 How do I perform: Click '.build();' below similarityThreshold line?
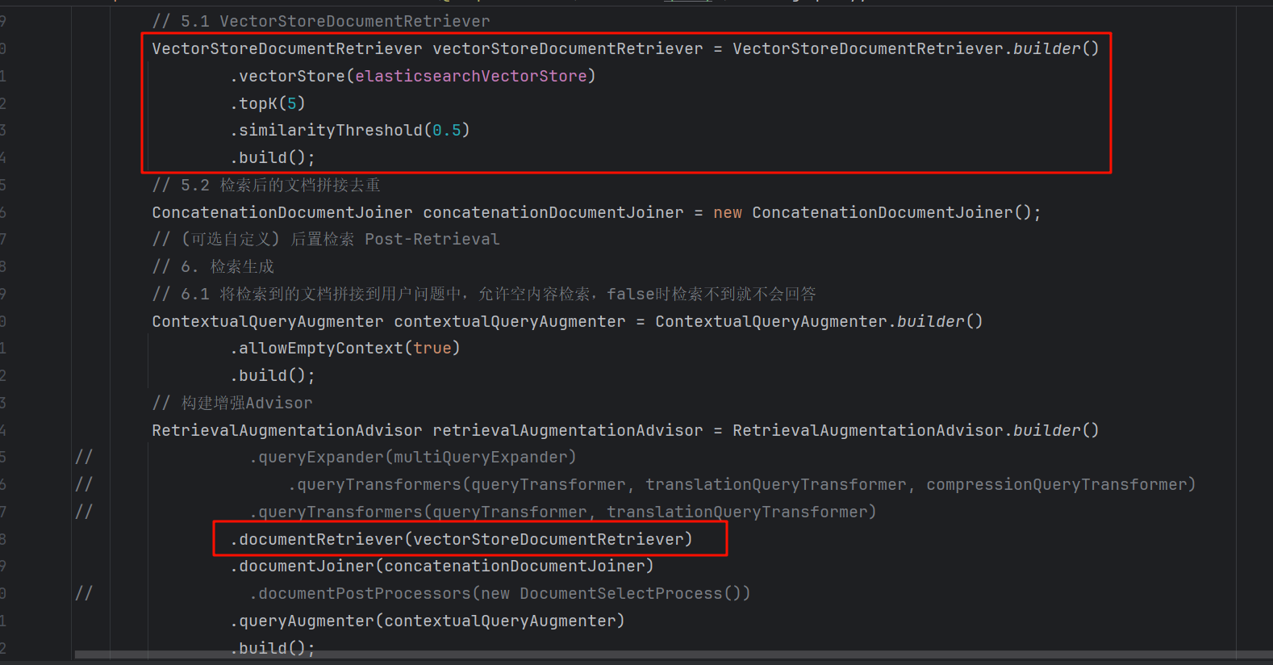pyautogui.click(x=273, y=157)
